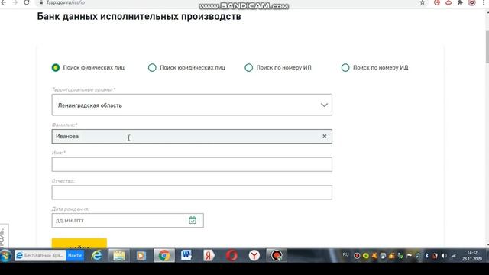Viewport: 489px width, 275px height.
Task: Open Yandex Browser Y taskbar icon
Action: 254,256
